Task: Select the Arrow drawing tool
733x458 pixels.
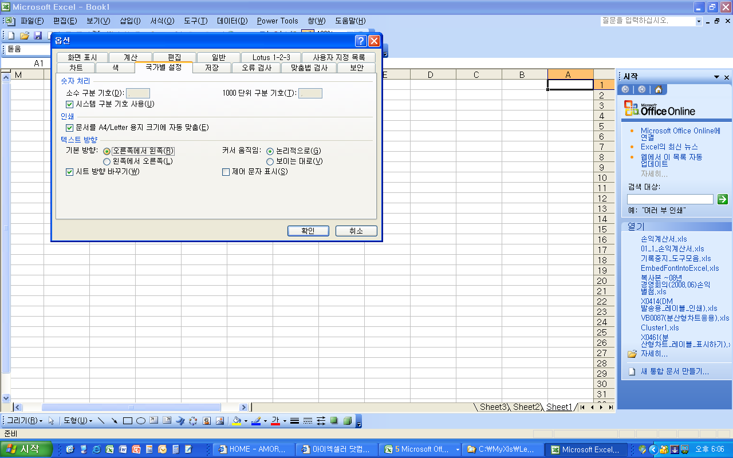Action: pyautogui.click(x=115, y=421)
